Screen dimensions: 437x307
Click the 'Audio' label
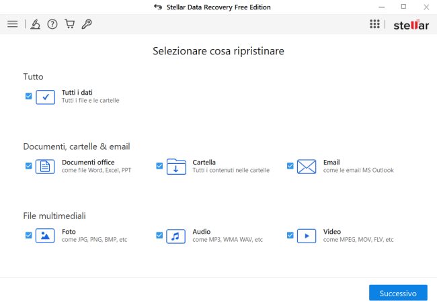[x=202, y=232]
